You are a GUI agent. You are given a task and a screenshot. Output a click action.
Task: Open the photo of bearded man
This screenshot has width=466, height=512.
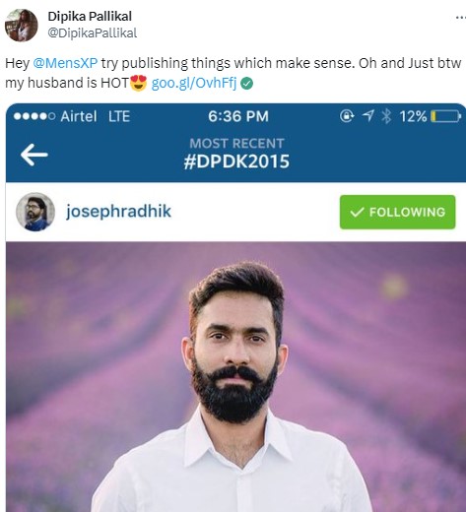click(235, 377)
